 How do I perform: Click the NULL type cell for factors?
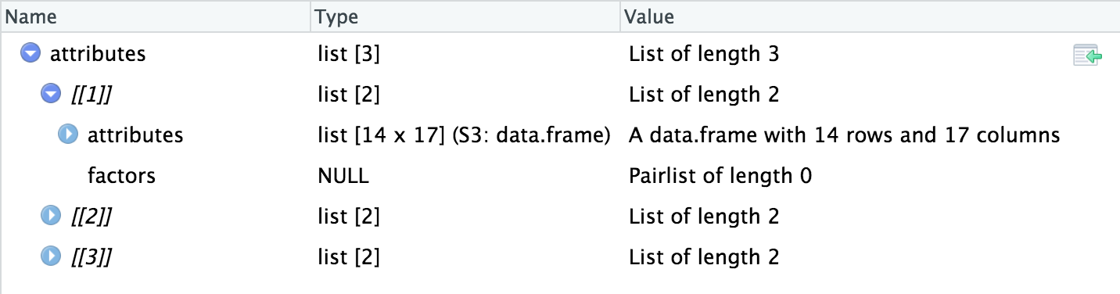(343, 176)
